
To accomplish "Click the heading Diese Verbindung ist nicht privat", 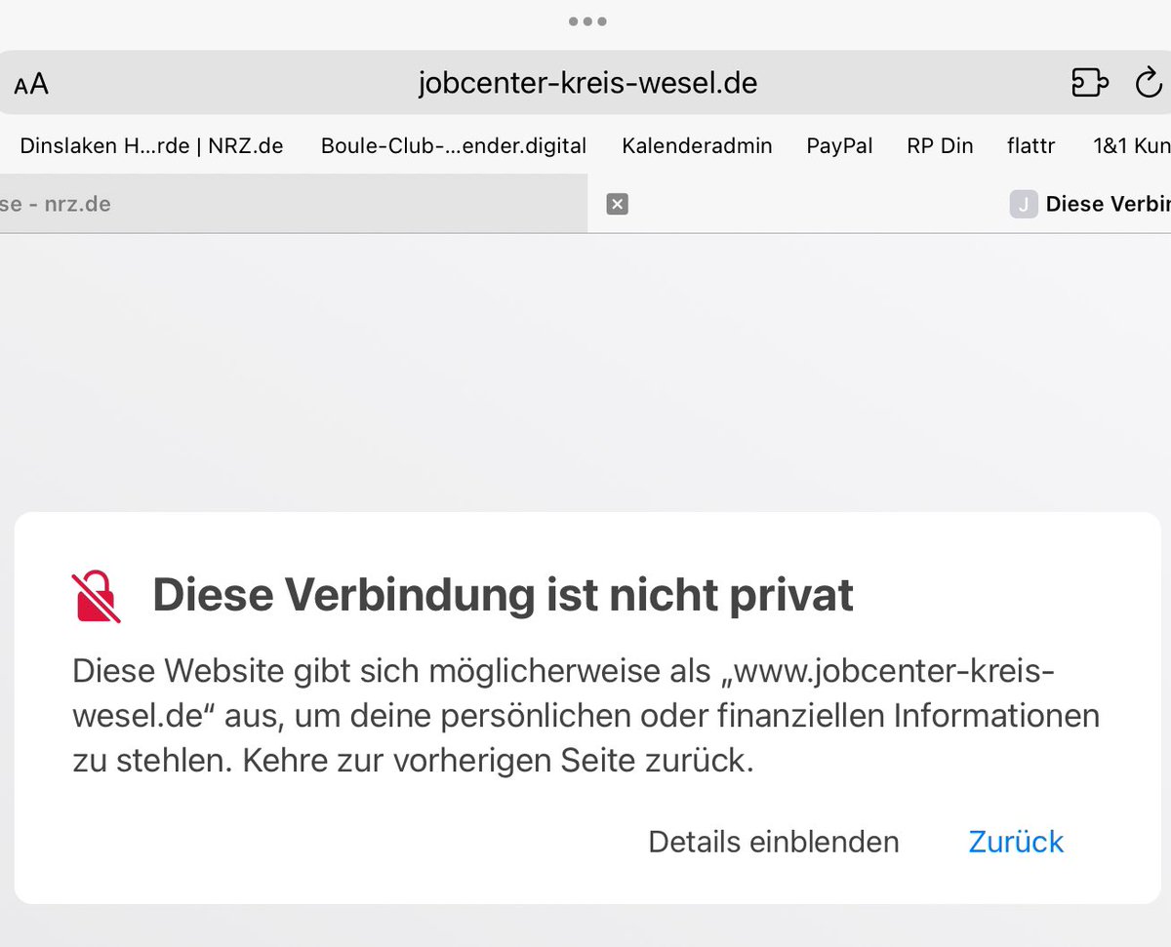I will click(503, 595).
